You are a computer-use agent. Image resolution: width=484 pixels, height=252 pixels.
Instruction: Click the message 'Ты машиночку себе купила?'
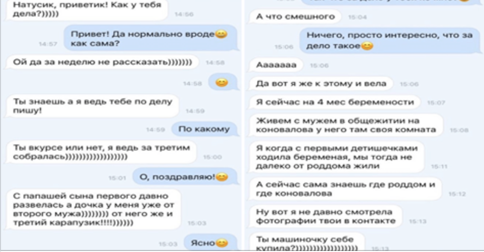point(307,242)
